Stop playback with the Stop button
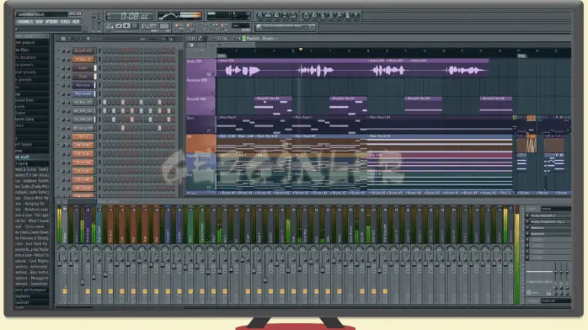The height and width of the screenshot is (330, 588). 126,25
